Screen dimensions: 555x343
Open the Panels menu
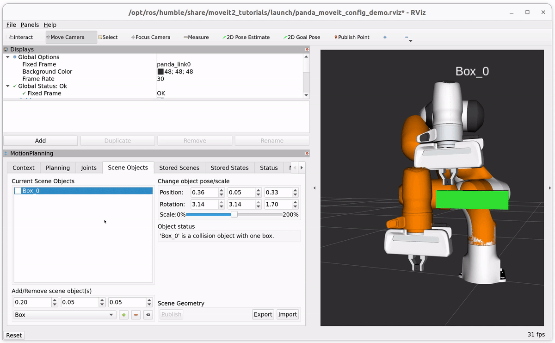pyautogui.click(x=30, y=25)
